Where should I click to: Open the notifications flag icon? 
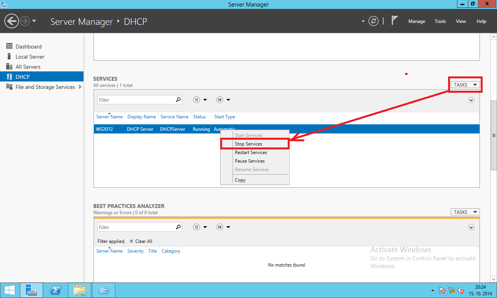pyautogui.click(x=395, y=21)
